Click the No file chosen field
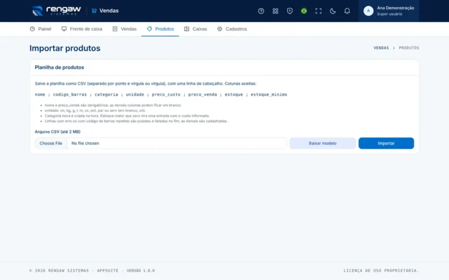 pos(177,143)
